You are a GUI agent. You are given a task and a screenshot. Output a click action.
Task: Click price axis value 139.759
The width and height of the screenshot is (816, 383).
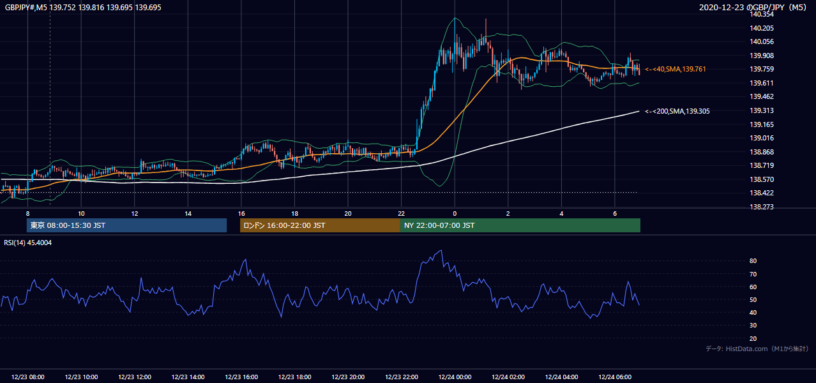coord(762,69)
